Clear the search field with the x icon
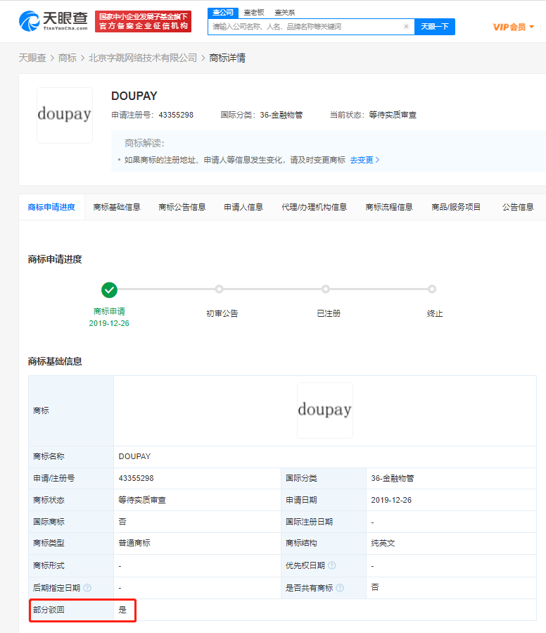The width and height of the screenshot is (546, 633). click(x=407, y=27)
